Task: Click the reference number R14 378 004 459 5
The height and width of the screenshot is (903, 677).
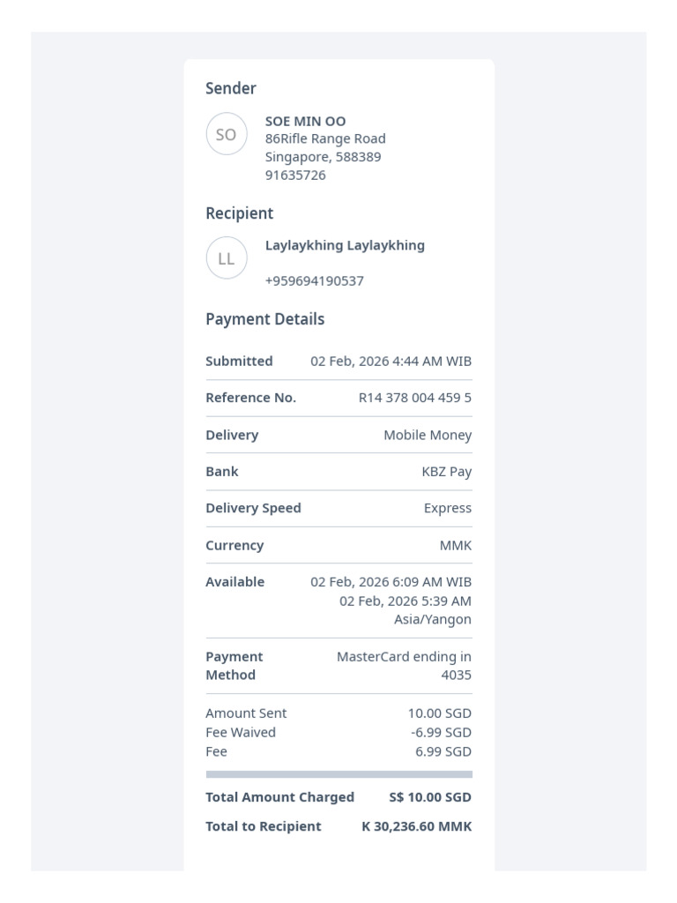Action: (x=415, y=398)
